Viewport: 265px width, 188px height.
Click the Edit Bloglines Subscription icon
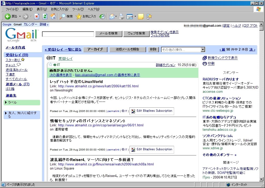[133, 111]
